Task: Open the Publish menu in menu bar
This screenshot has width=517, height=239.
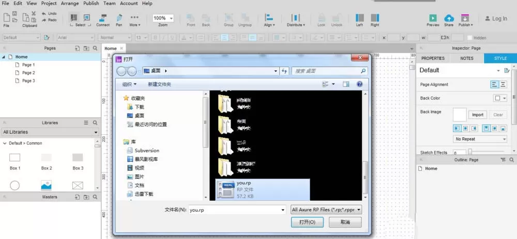Action: pyautogui.click(x=91, y=3)
